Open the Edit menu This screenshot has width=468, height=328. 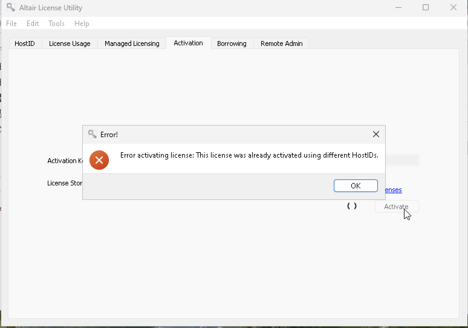point(32,23)
